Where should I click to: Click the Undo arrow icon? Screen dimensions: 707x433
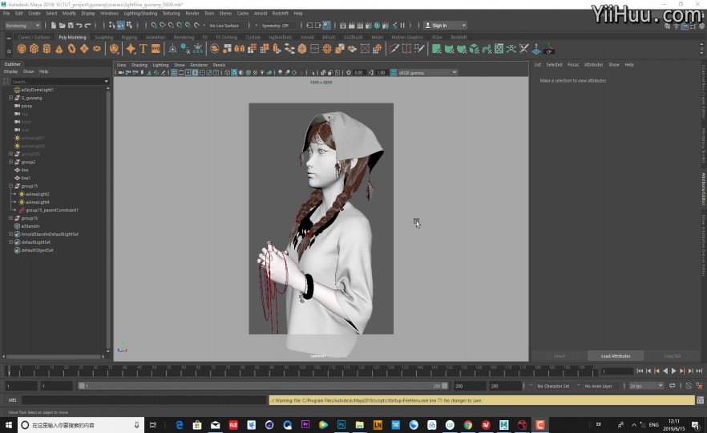(79, 26)
